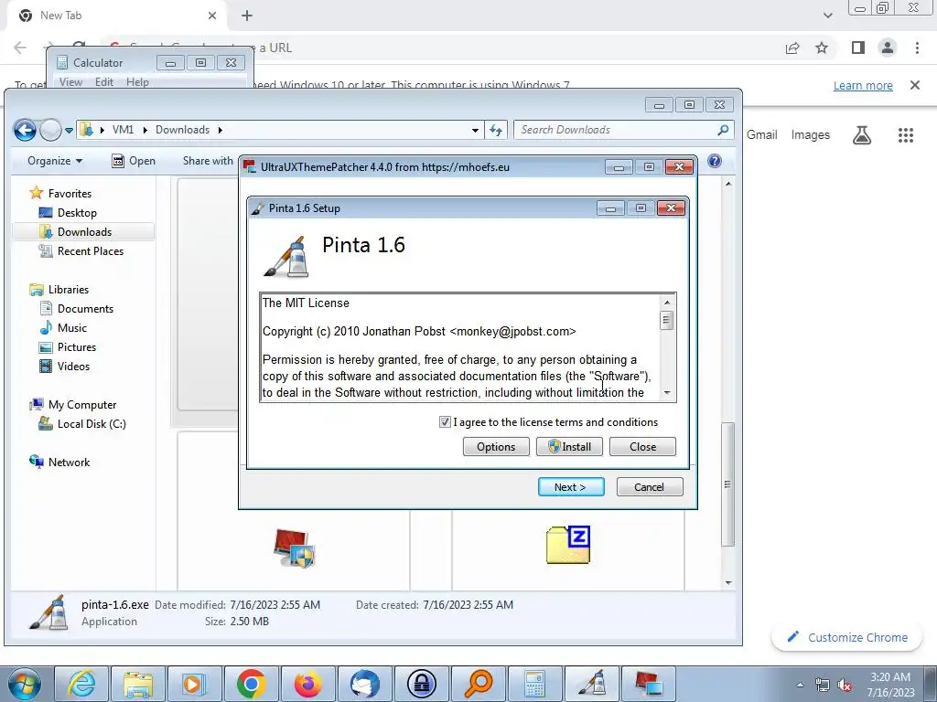Cancel the UltraUXThemePatcher installer
The height and width of the screenshot is (702, 937).
[x=650, y=487]
